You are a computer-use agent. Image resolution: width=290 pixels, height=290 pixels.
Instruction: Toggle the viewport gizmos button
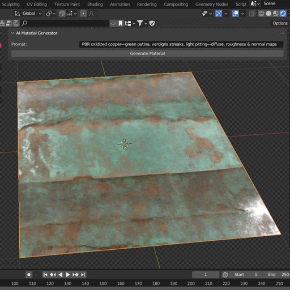219,14
